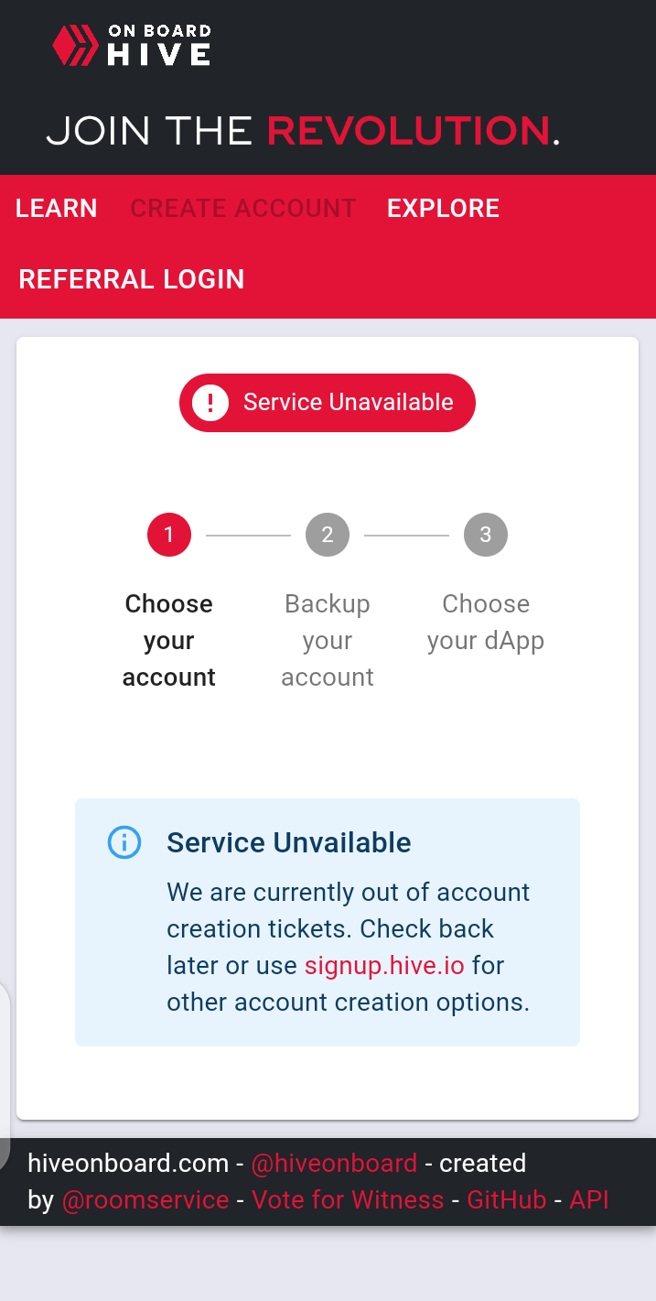
Task: Open the GitHub footer link
Action: [x=507, y=1199]
